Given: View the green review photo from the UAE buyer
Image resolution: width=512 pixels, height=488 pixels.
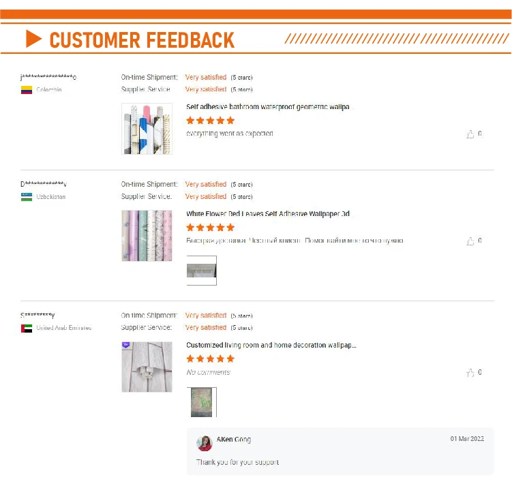Looking at the screenshot, I should tap(202, 402).
